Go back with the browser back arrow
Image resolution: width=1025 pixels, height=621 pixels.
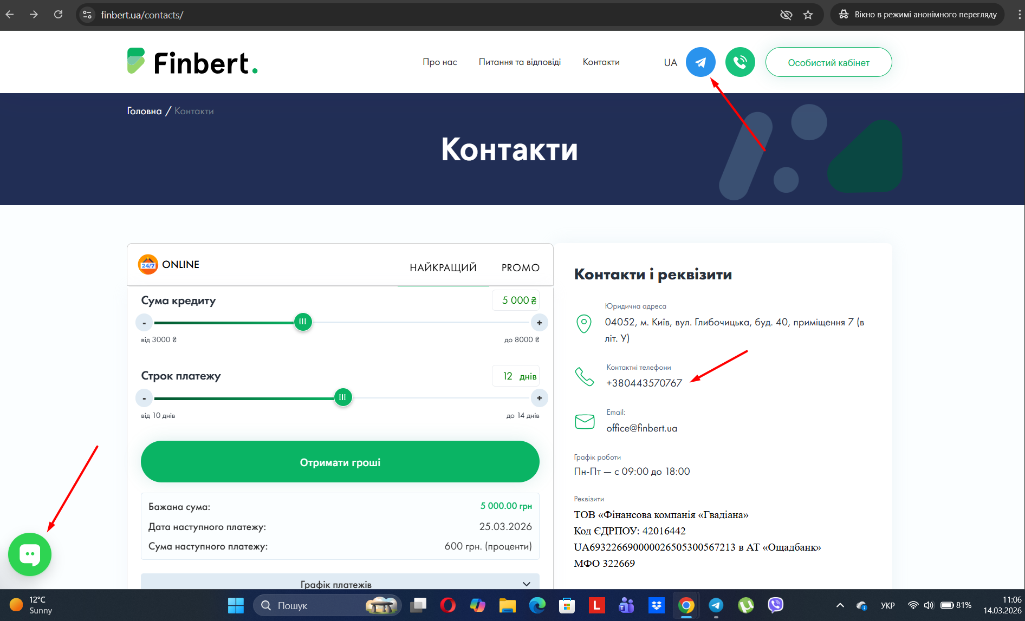10,15
